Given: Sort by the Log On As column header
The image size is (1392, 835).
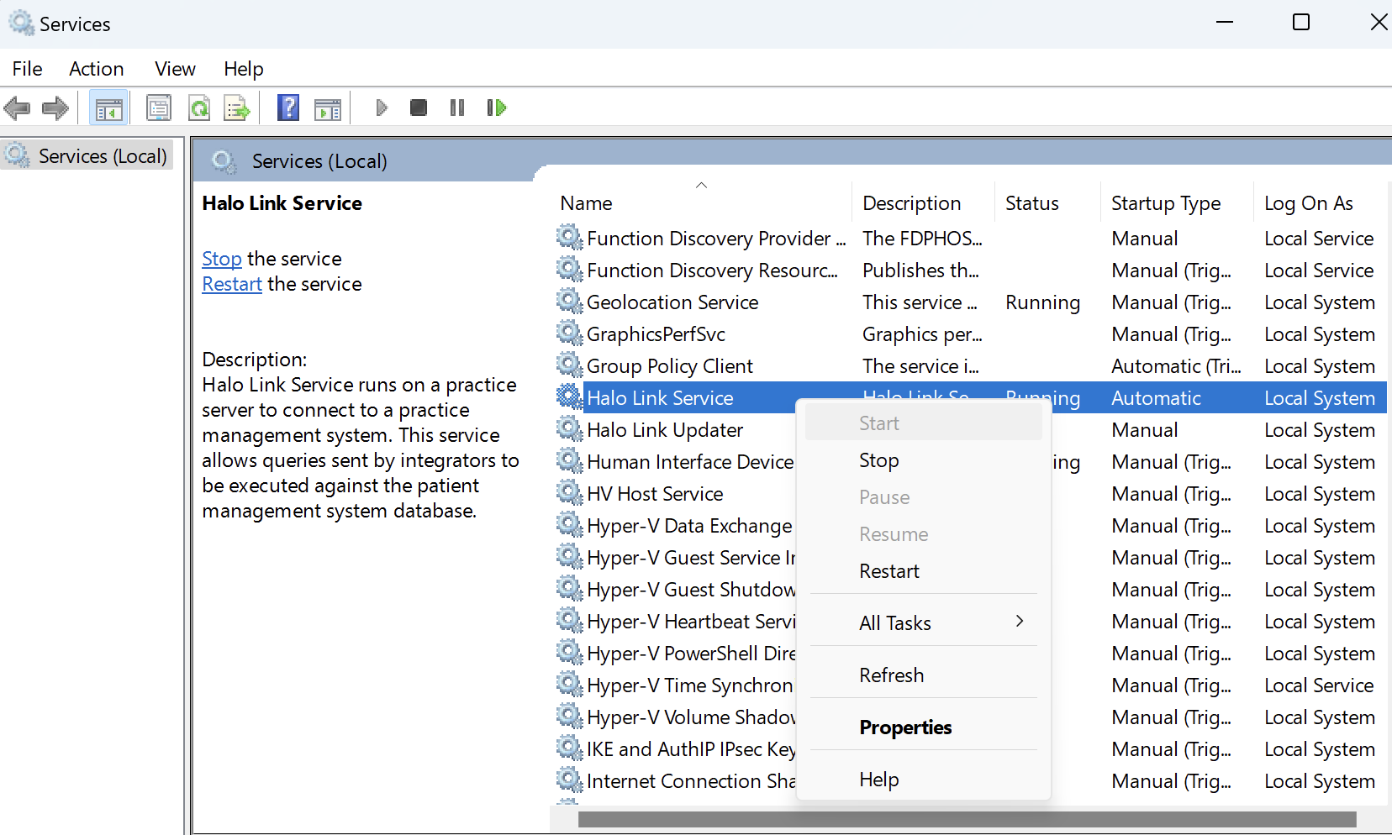Looking at the screenshot, I should point(1320,203).
